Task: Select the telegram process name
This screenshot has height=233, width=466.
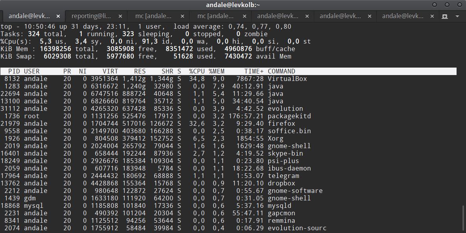Action: [283, 176]
